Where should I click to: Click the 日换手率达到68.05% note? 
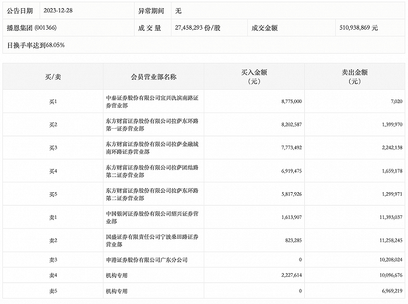[x=36, y=44]
